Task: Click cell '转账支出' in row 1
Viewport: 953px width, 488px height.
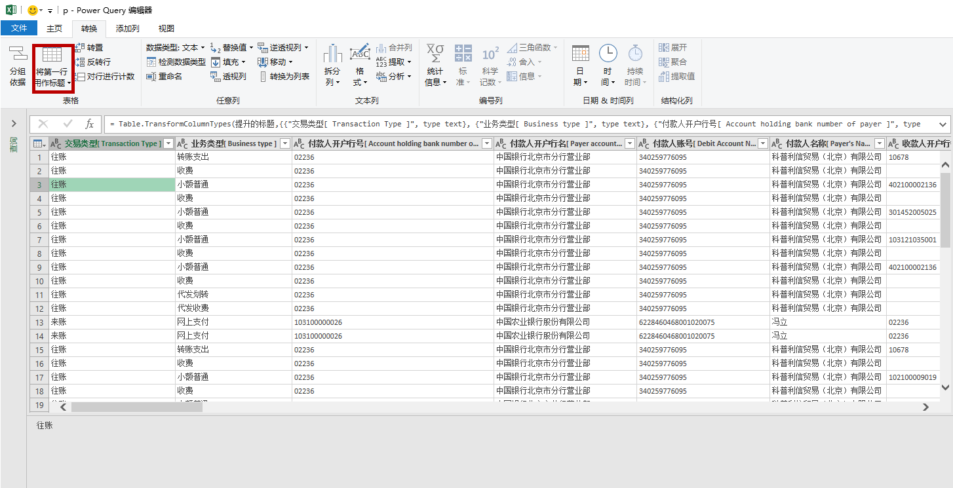Action: click(233, 157)
